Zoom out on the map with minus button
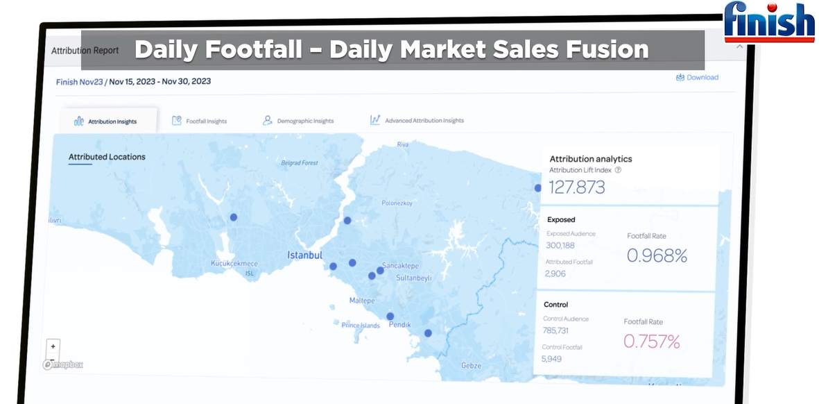The width and height of the screenshot is (819, 404). coord(53,360)
